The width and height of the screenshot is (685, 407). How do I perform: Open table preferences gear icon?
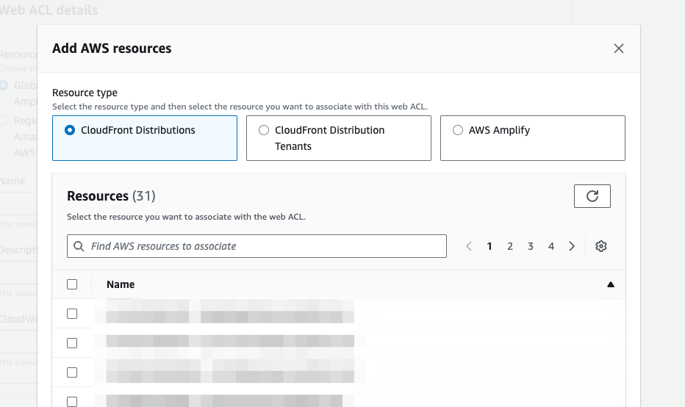tap(601, 246)
